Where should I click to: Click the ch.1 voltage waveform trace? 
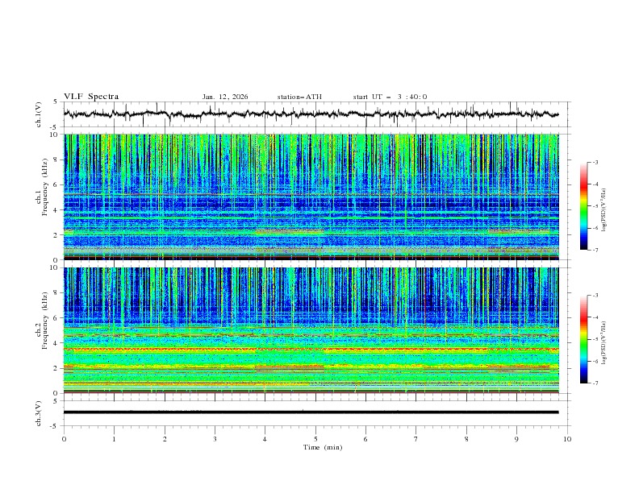coord(311,114)
